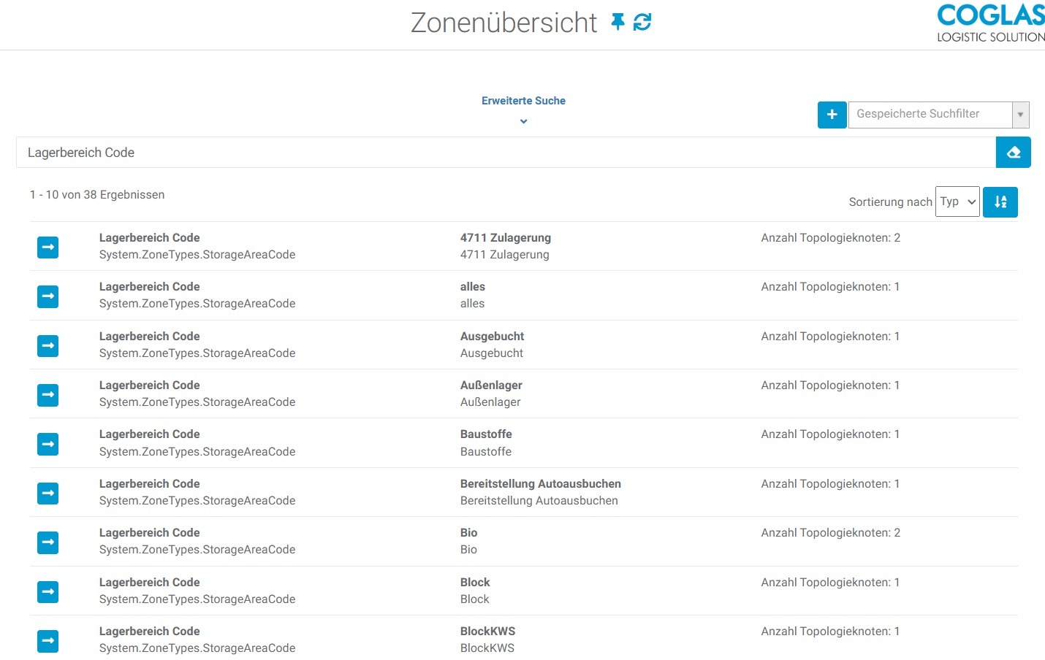This screenshot has height=660, width=1045.
Task: Click into the Lagerbereich Code search field
Action: pos(506,153)
